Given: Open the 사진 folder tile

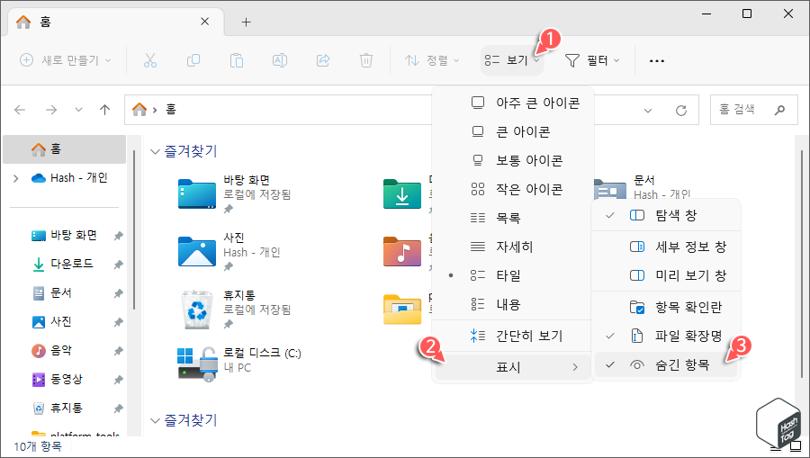Looking at the screenshot, I should [229, 252].
